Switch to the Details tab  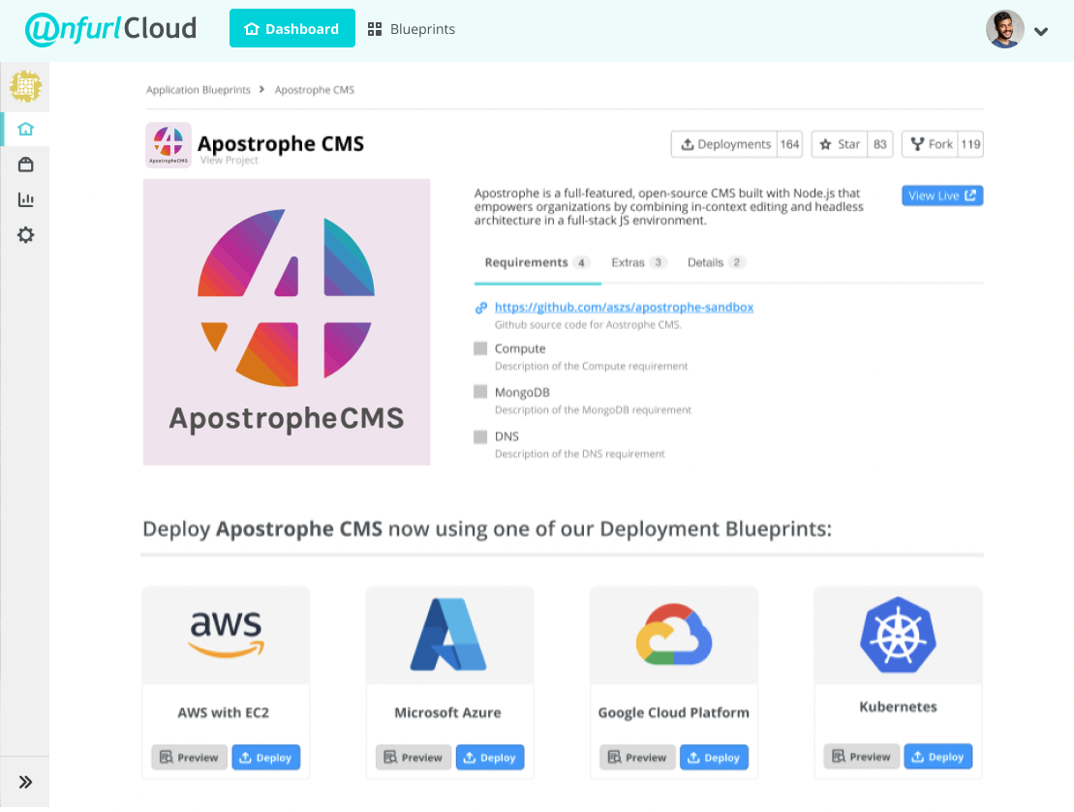[717, 263]
